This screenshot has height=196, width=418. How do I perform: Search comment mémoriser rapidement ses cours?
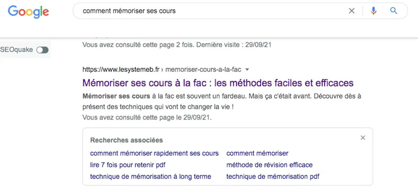click(x=154, y=153)
